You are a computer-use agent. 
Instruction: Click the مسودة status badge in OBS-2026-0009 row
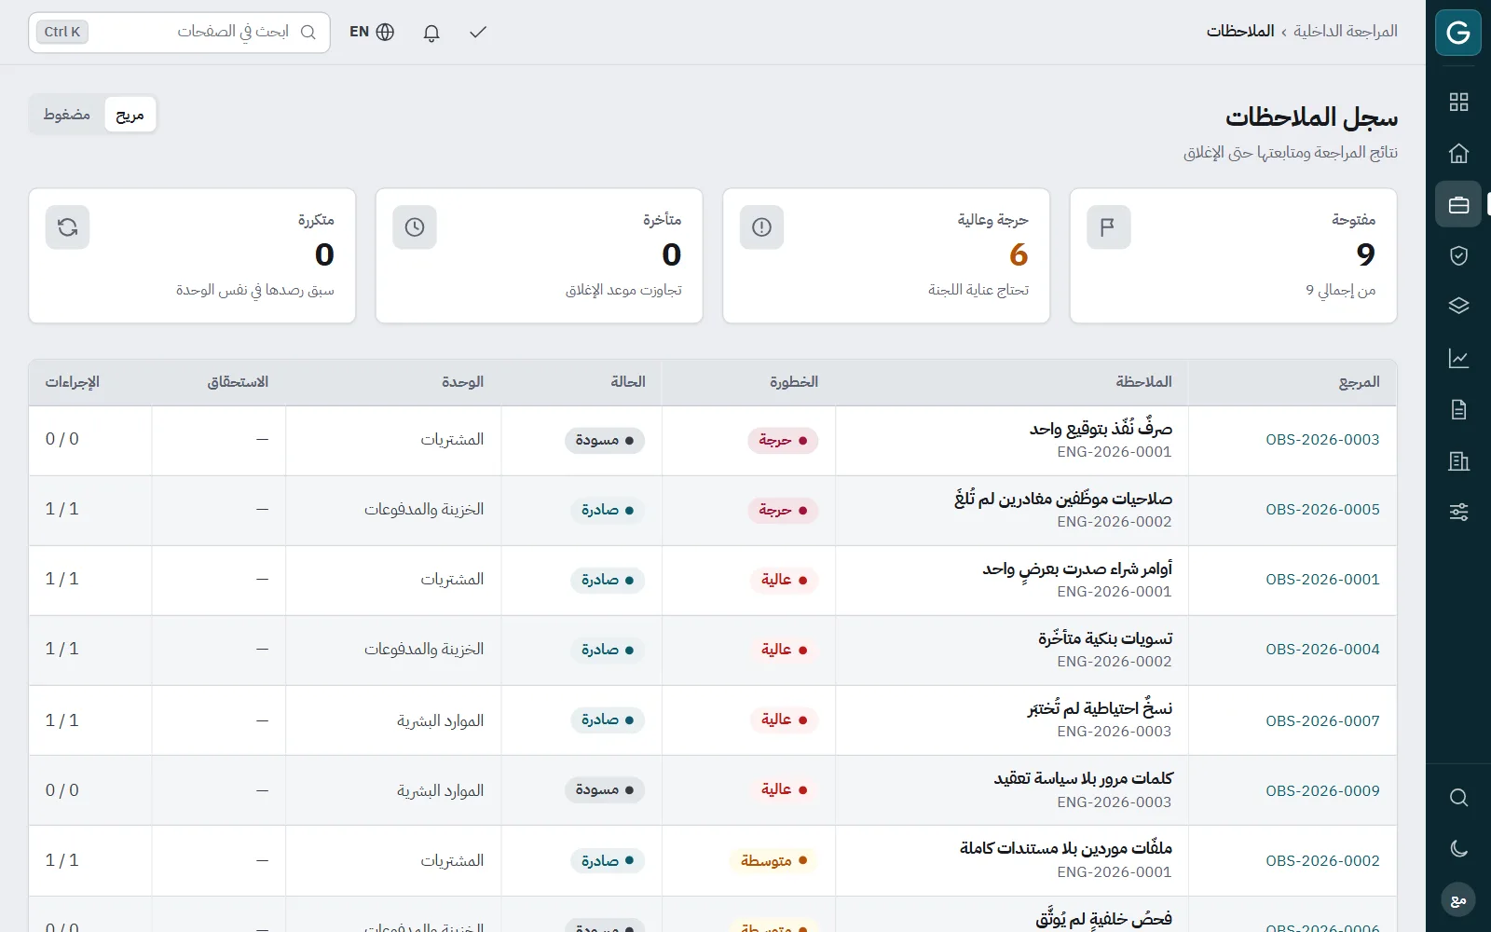(x=605, y=790)
